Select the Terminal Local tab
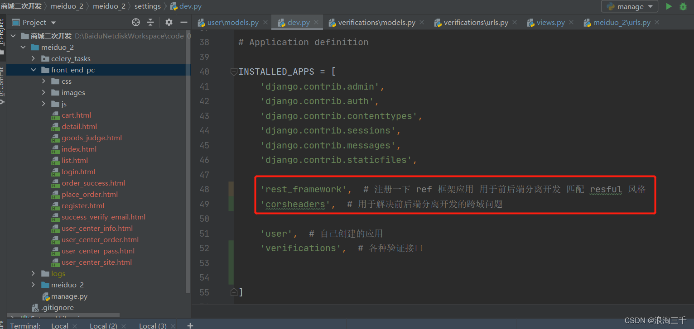This screenshot has width=694, height=329. click(59, 325)
